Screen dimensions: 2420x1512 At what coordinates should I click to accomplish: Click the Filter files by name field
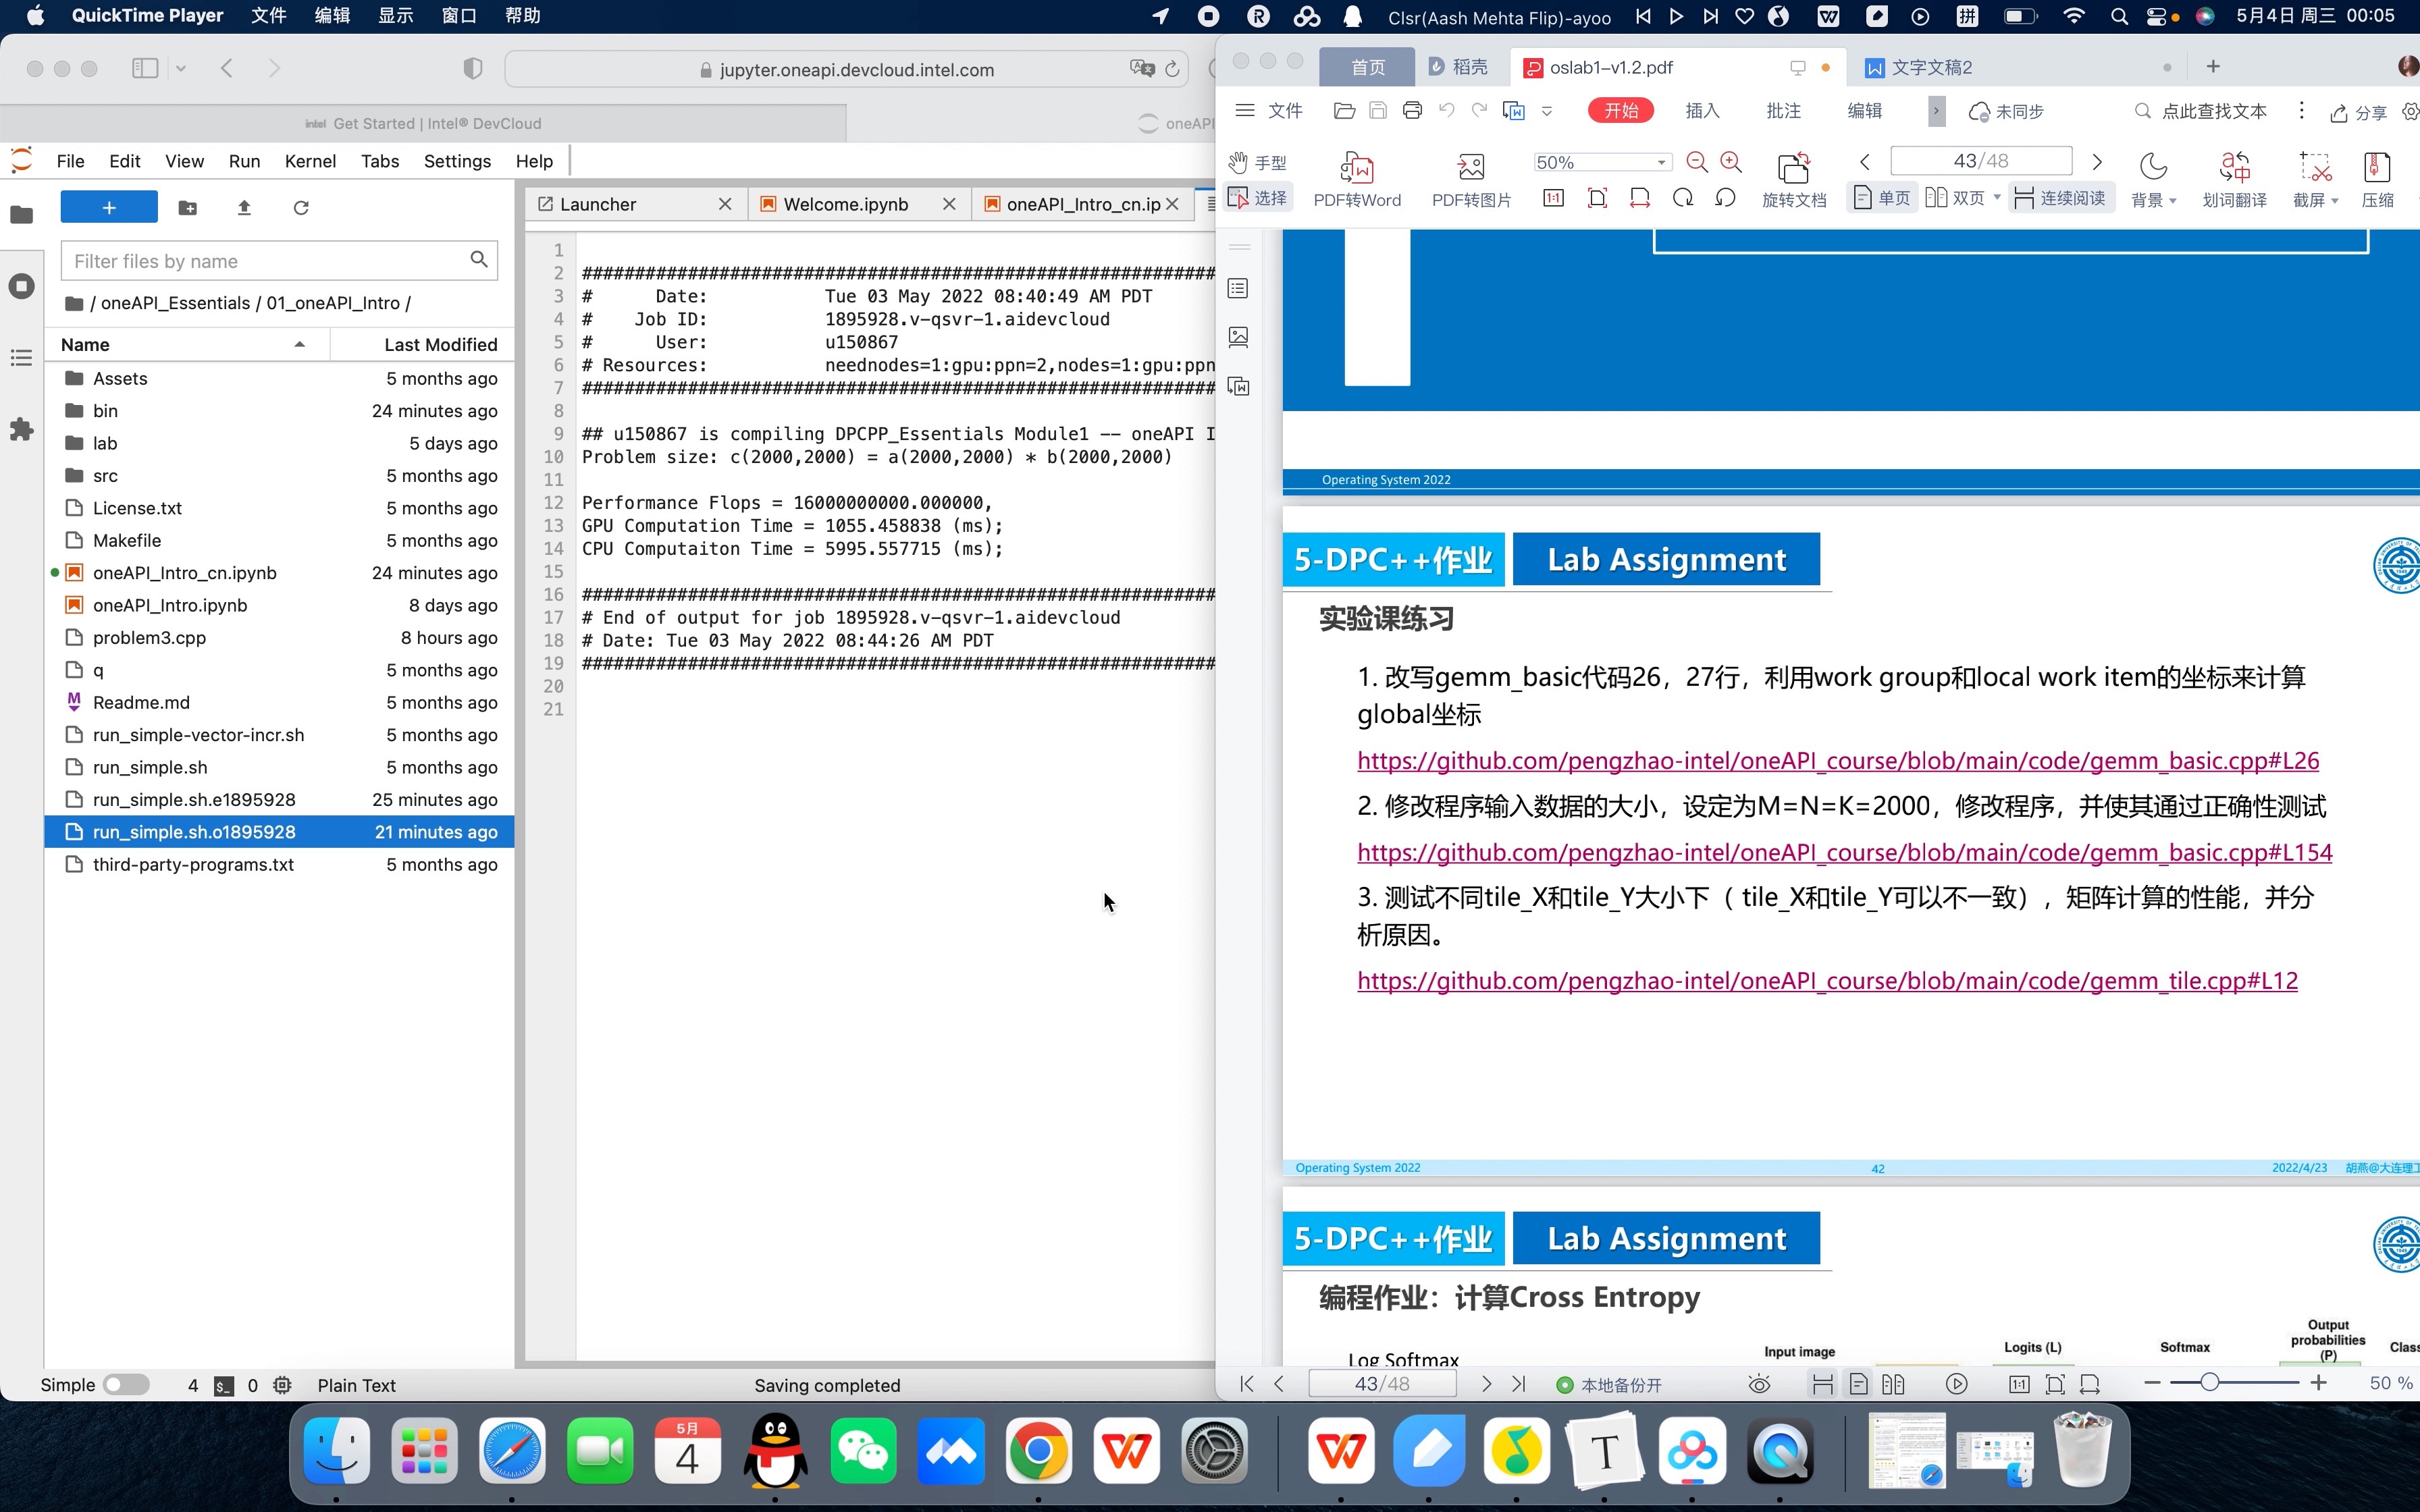coord(265,261)
